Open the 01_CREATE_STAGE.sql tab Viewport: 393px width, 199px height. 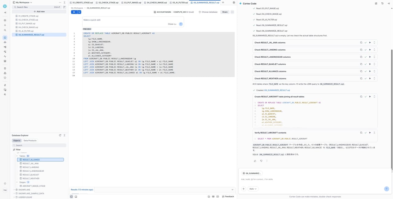tap(80, 2)
